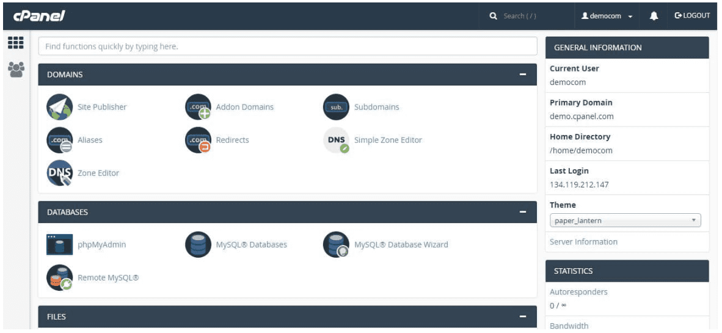Image resolution: width=722 pixels, height=333 pixels.
Task: Click the Subdomains text link
Action: (377, 107)
